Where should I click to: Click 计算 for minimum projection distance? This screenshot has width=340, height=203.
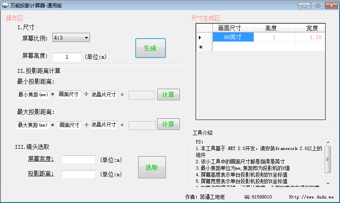(168, 95)
